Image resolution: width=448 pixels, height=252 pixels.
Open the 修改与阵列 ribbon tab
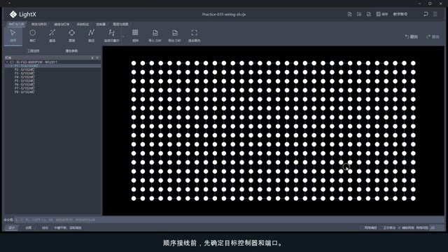tap(39, 24)
